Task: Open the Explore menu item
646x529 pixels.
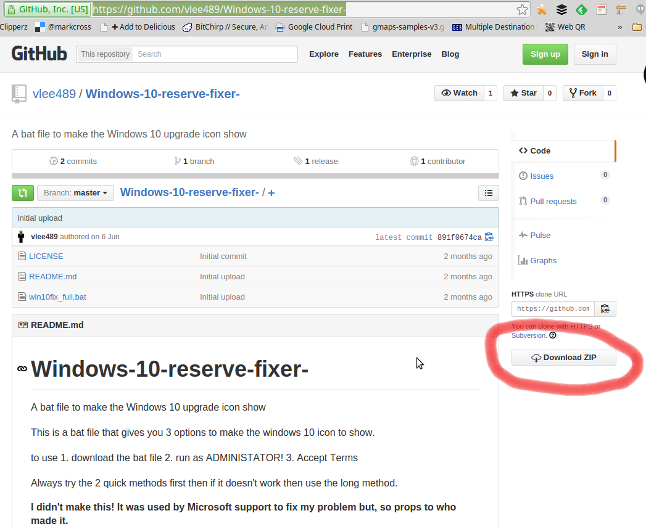Action: (324, 54)
